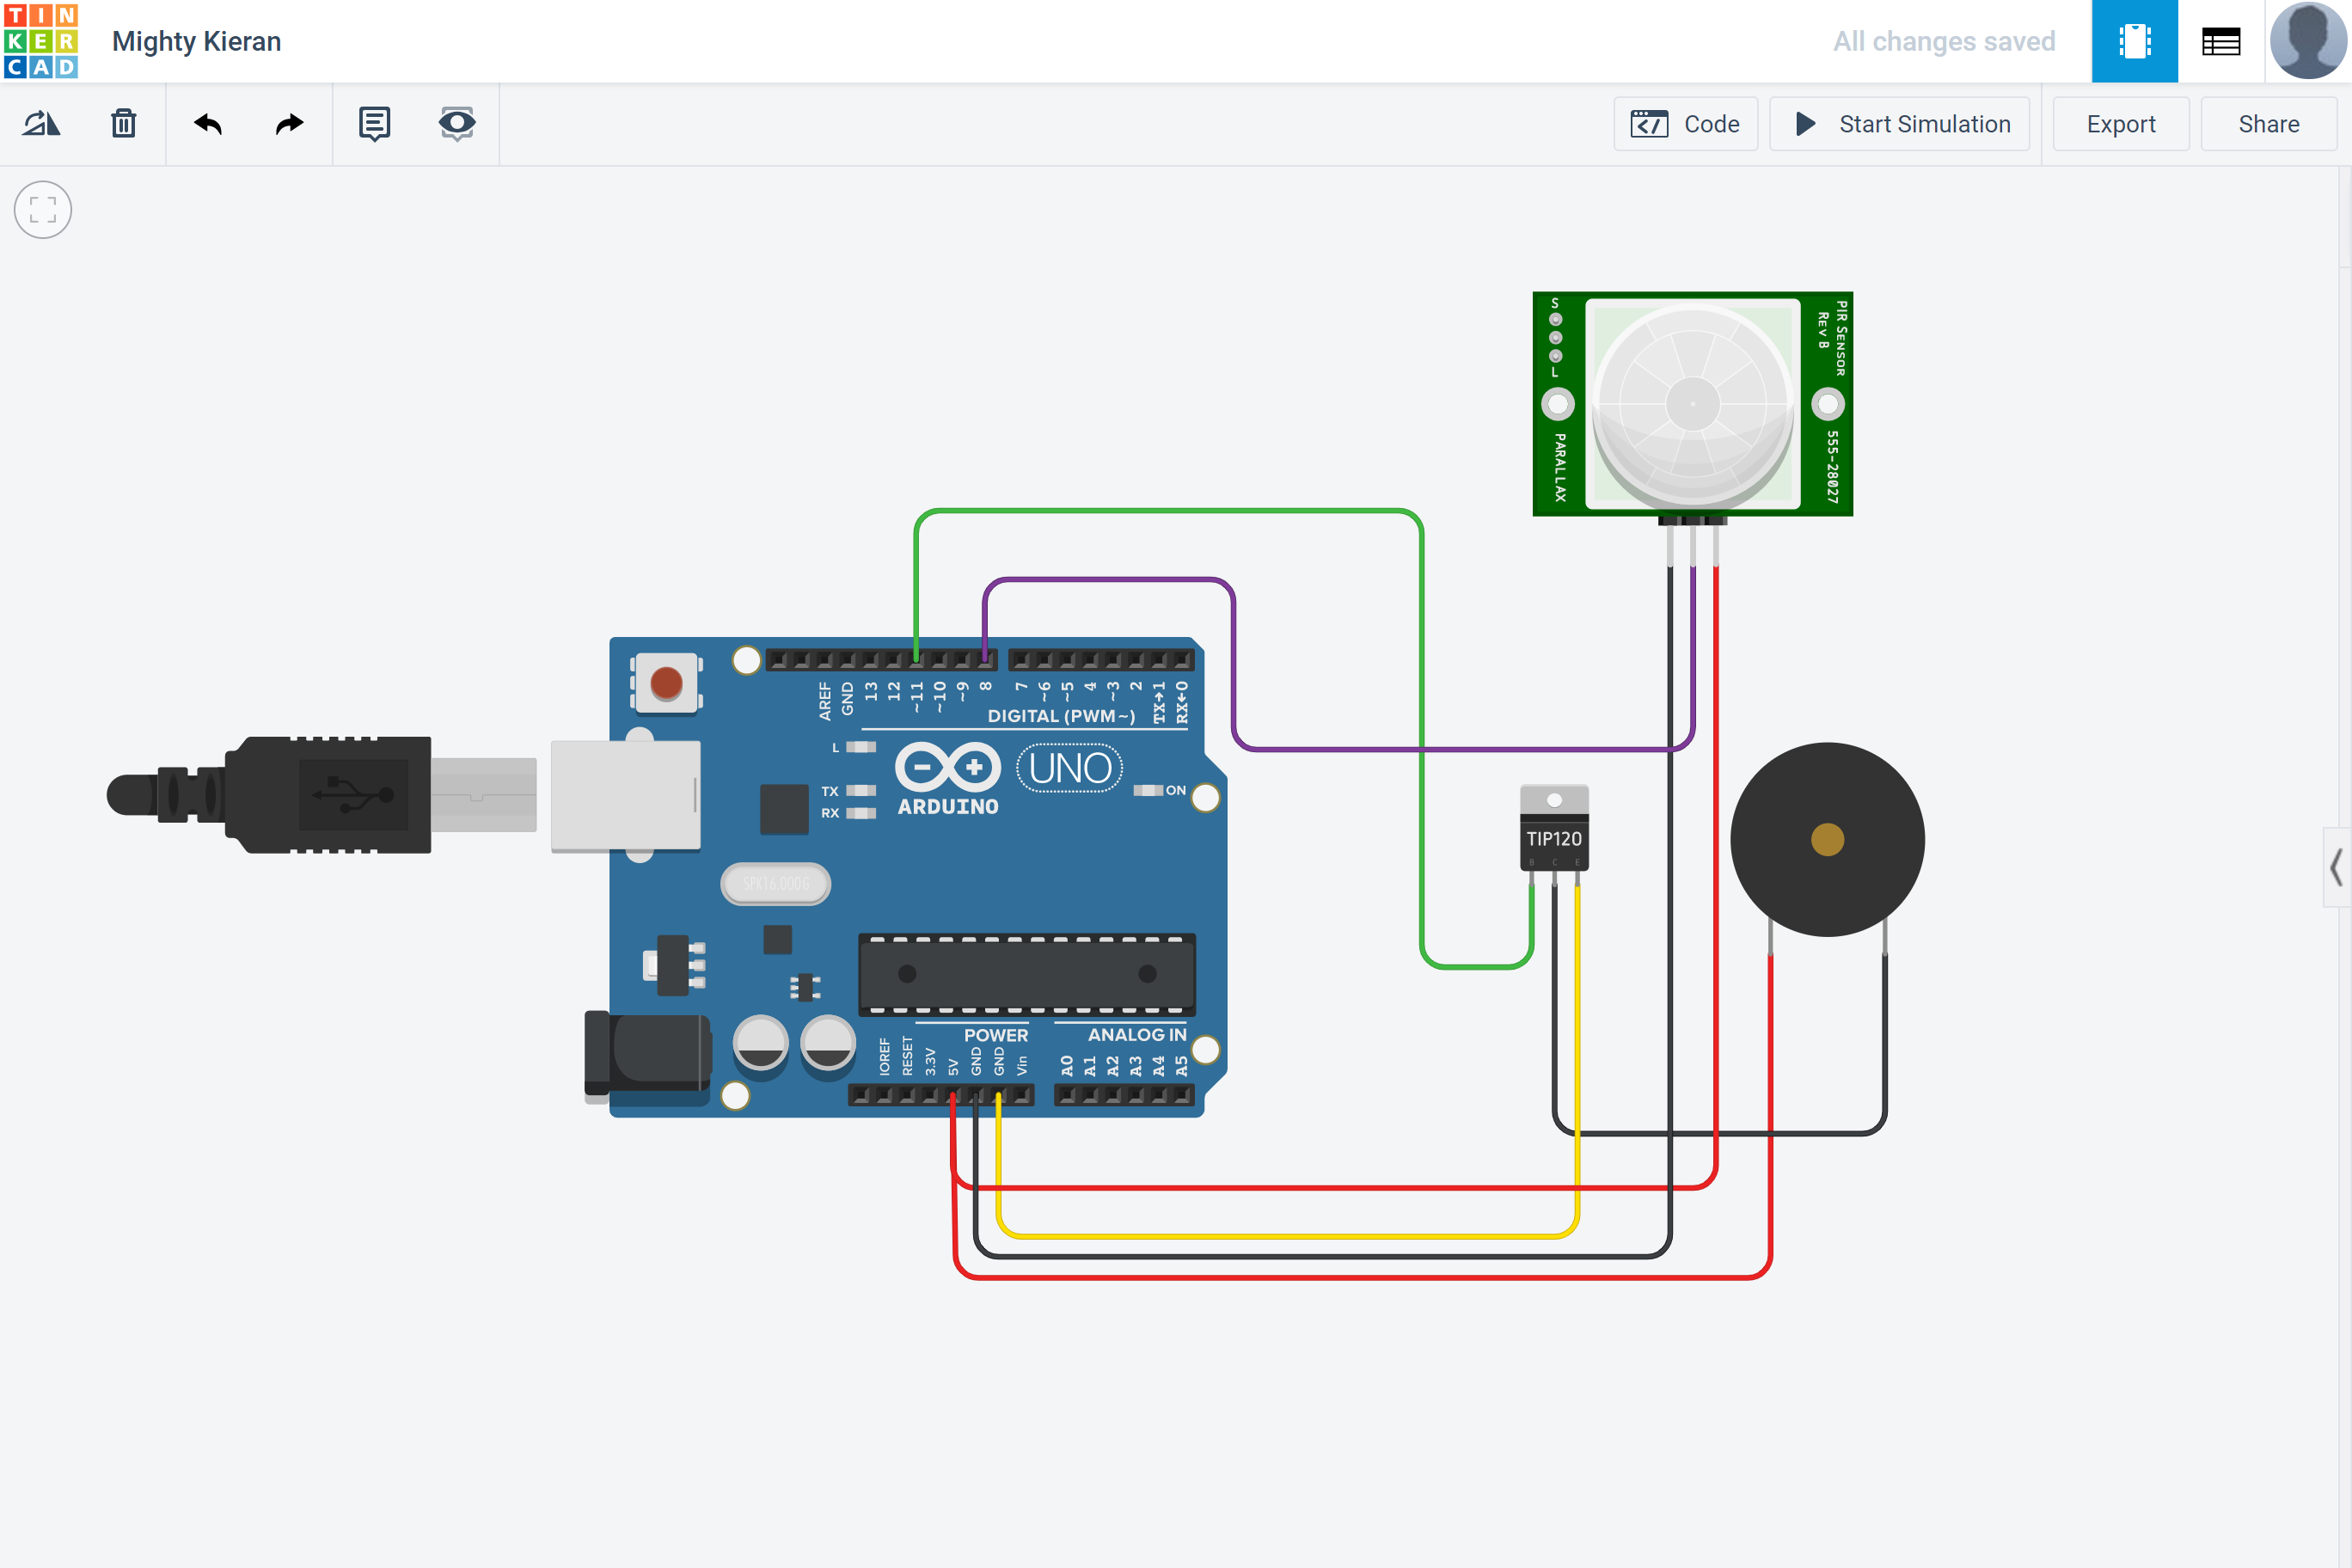
Task: Zoom to fit the circuit view
Action: (x=42, y=210)
